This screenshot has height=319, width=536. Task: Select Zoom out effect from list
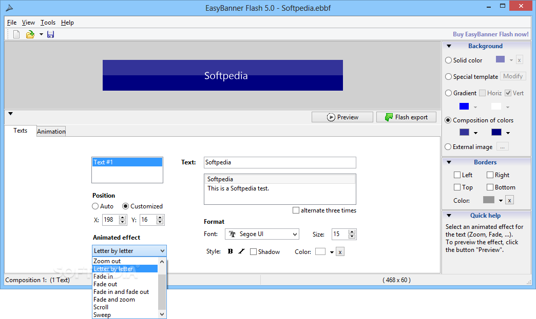click(x=125, y=261)
